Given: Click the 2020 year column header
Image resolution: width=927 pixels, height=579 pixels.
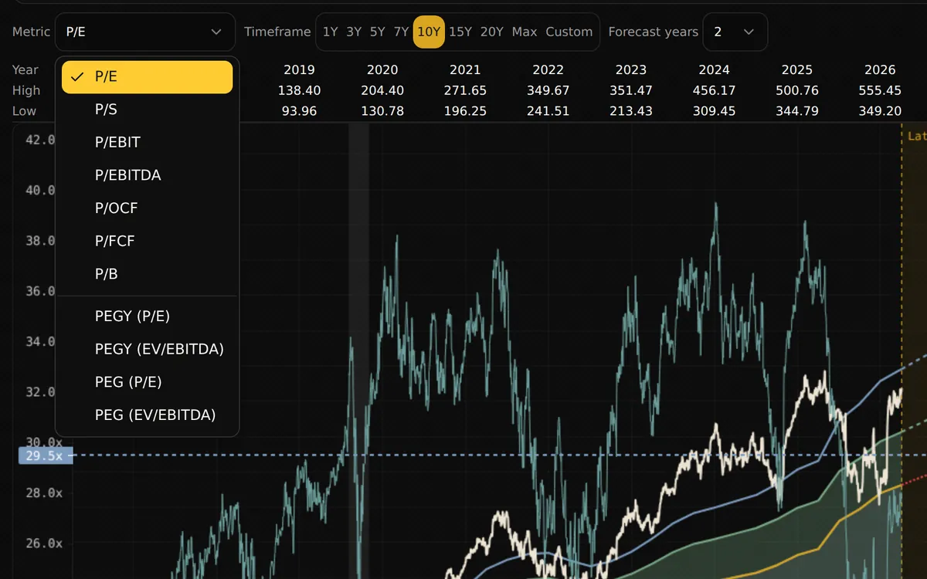Looking at the screenshot, I should [382, 69].
